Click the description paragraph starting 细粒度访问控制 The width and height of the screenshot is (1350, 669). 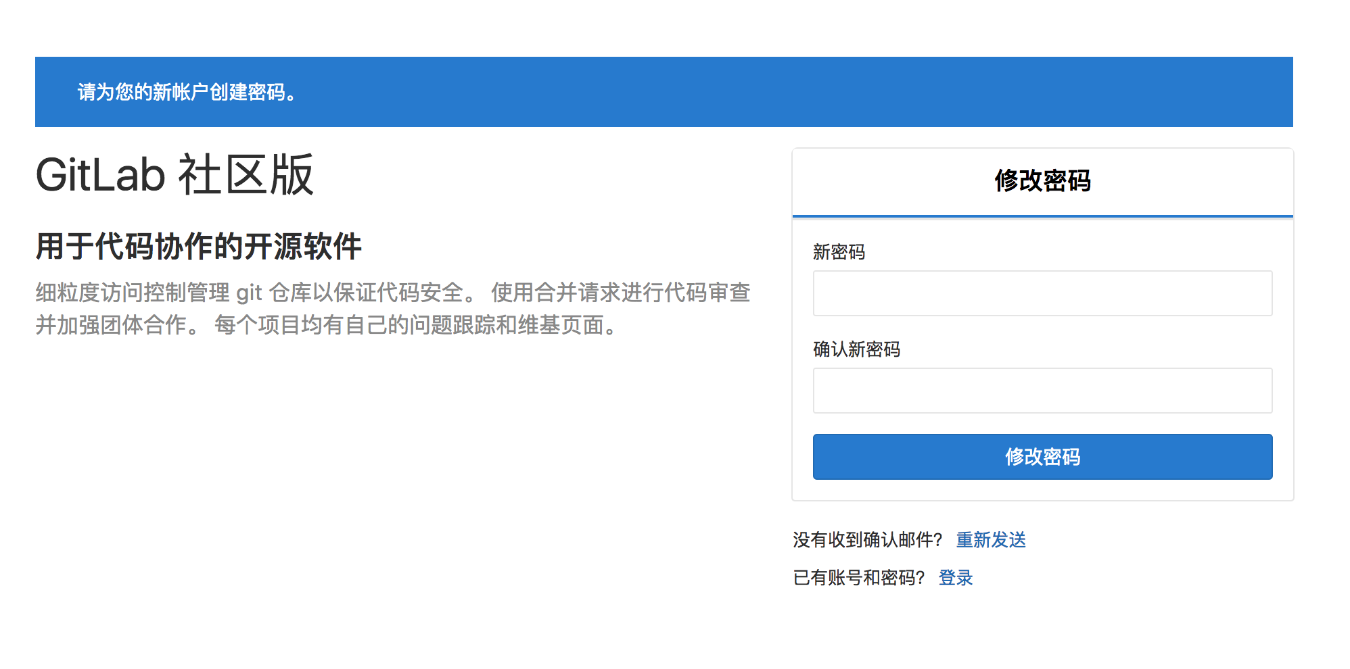[x=393, y=309]
